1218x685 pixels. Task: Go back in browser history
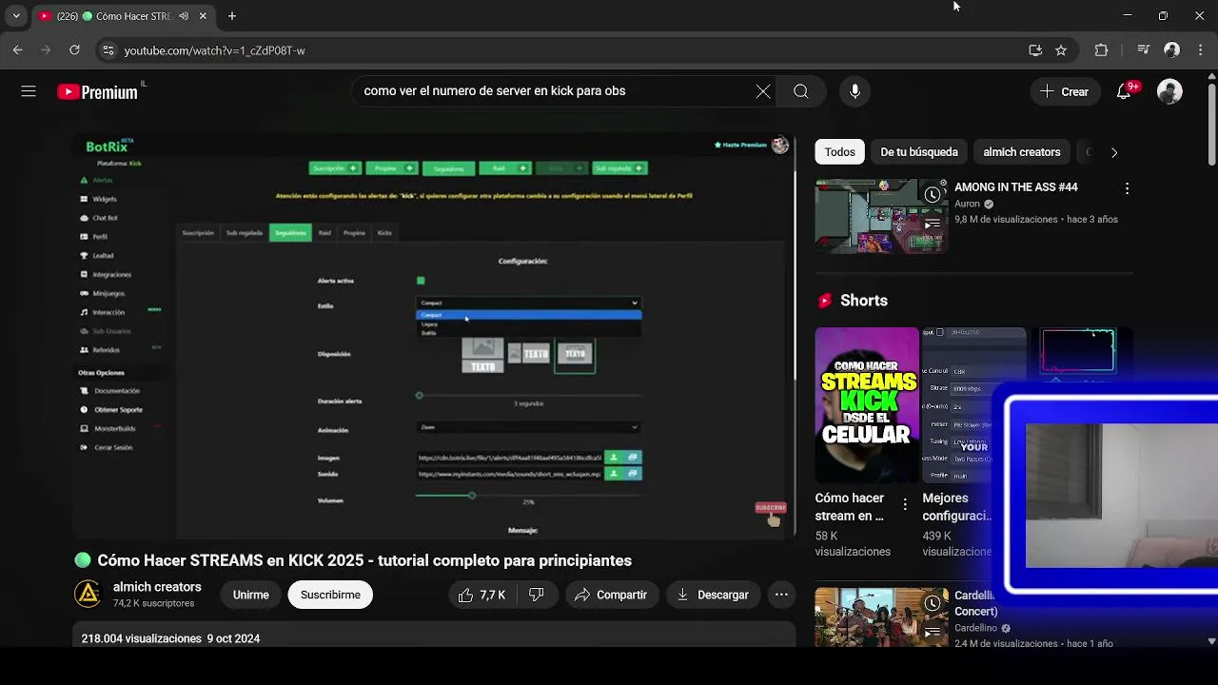coord(17,49)
